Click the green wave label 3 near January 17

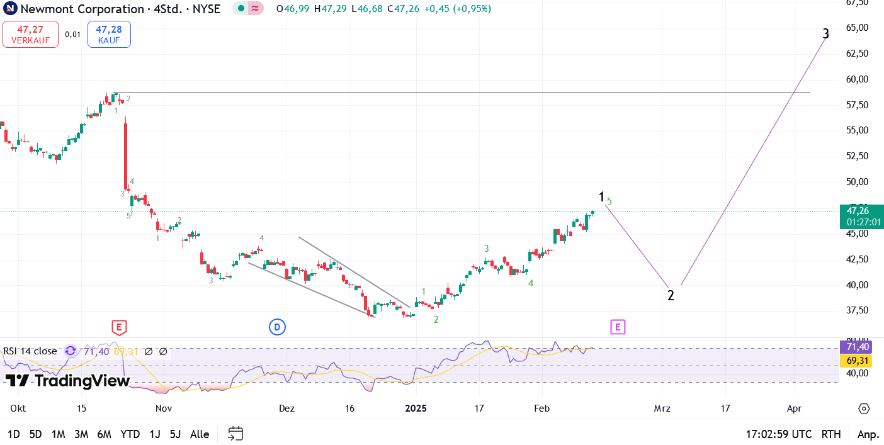(487, 249)
